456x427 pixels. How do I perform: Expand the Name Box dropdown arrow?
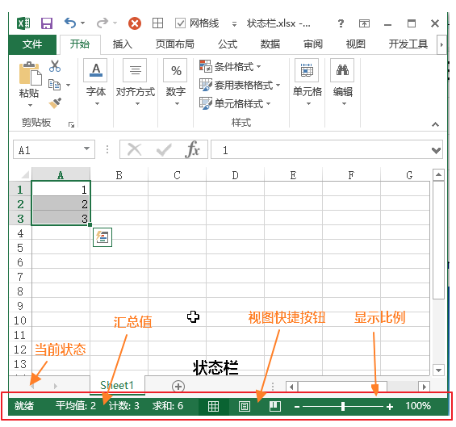coord(86,149)
